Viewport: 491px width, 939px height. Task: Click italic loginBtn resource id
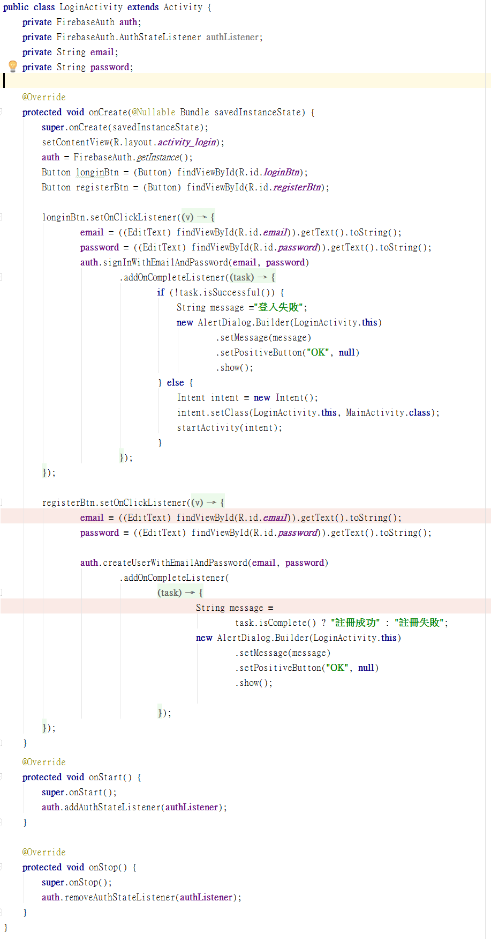click(282, 173)
